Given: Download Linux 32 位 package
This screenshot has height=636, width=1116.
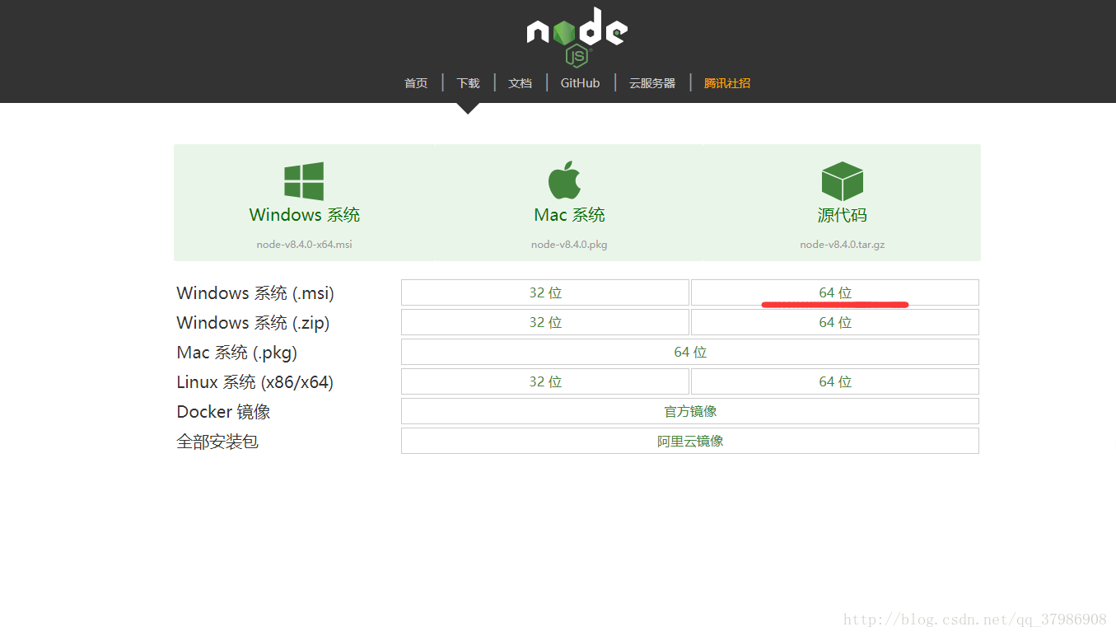Looking at the screenshot, I should (545, 381).
